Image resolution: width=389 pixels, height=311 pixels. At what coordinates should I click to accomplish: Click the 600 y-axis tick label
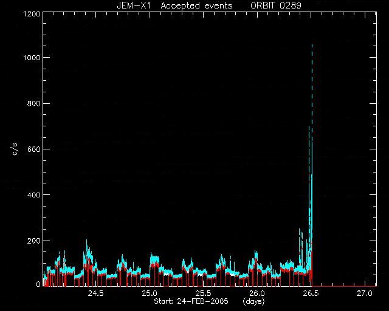(x=33, y=149)
